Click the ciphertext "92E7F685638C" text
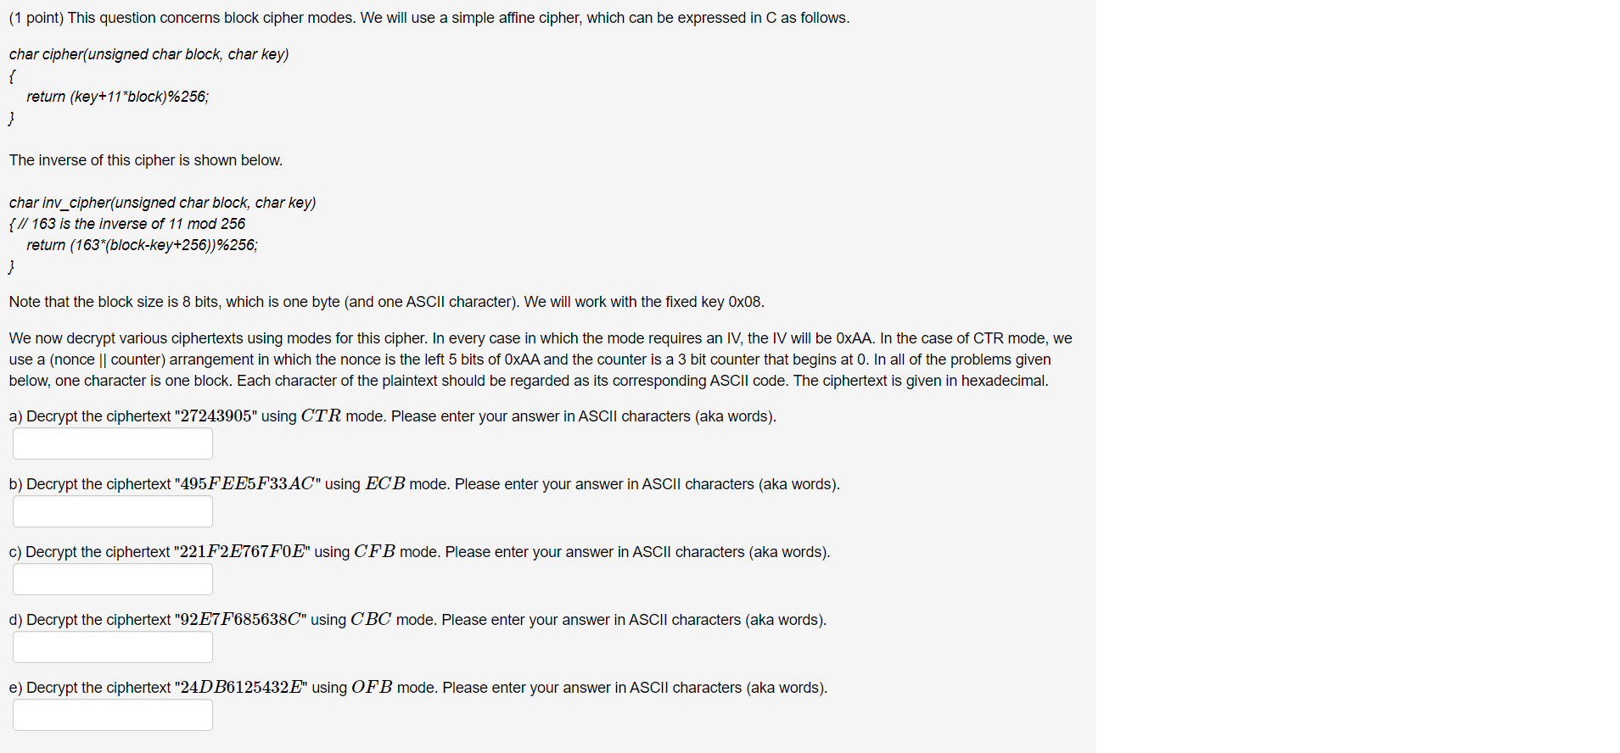This screenshot has width=1620, height=753. [239, 619]
